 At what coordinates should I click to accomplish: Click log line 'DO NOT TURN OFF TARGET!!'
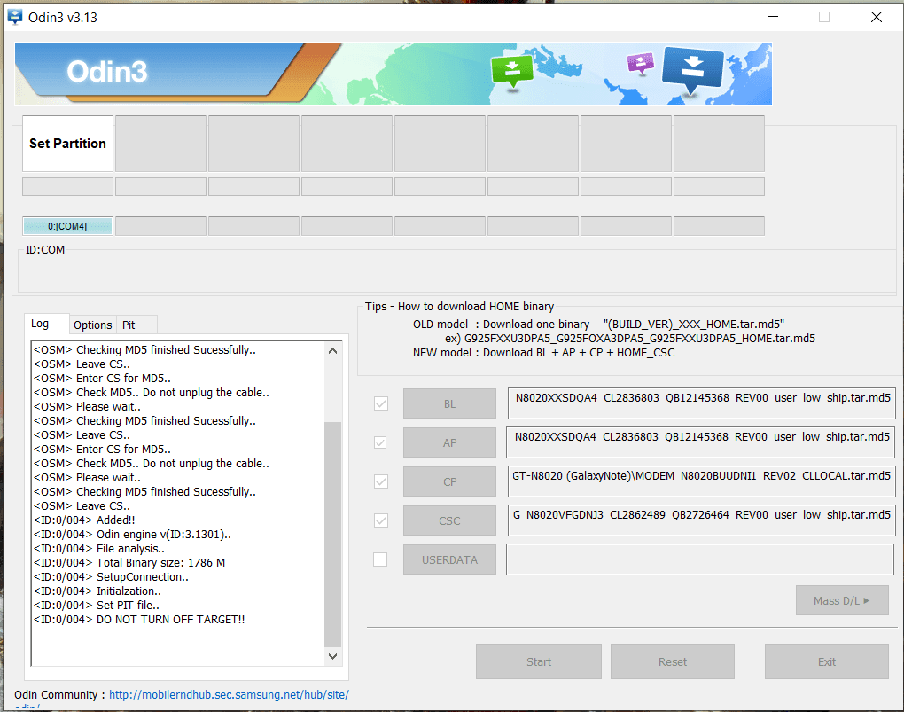point(139,620)
